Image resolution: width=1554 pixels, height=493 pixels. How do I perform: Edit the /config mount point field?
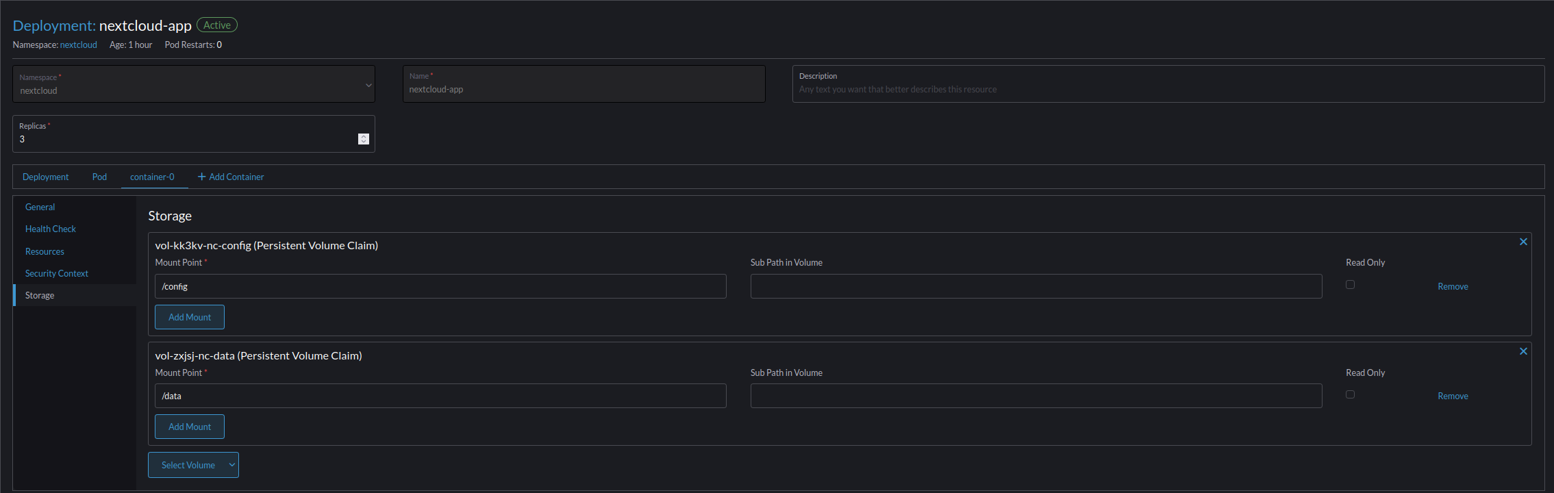[x=440, y=286]
